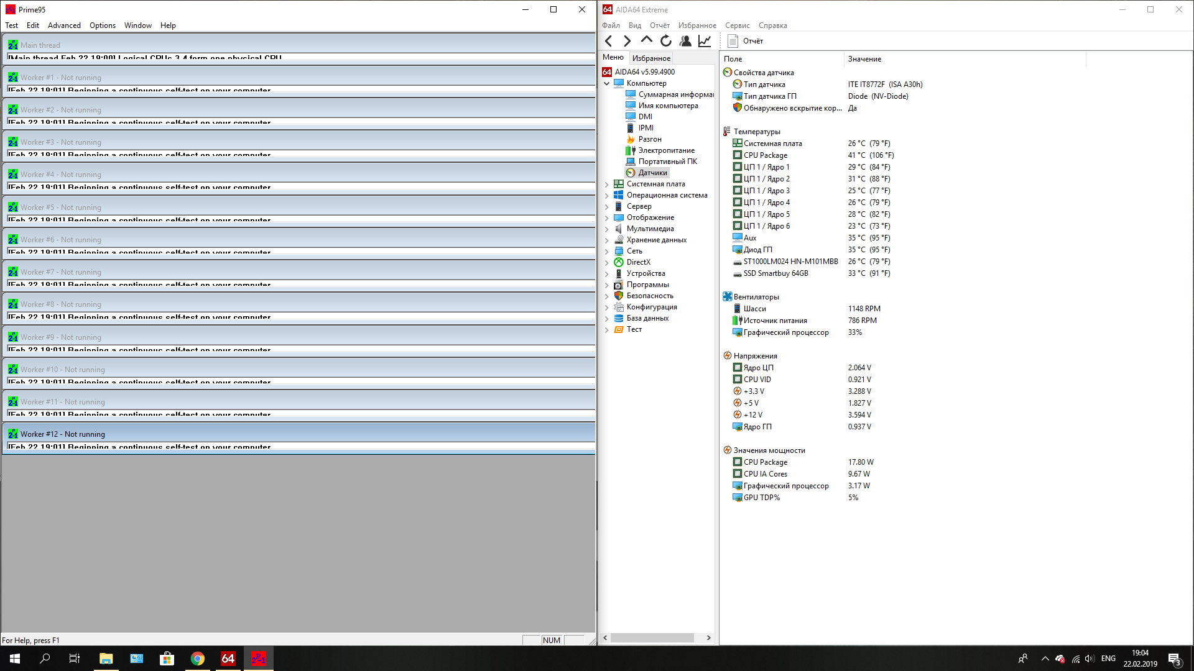Collapse the Компьютер tree node

[x=607, y=83]
